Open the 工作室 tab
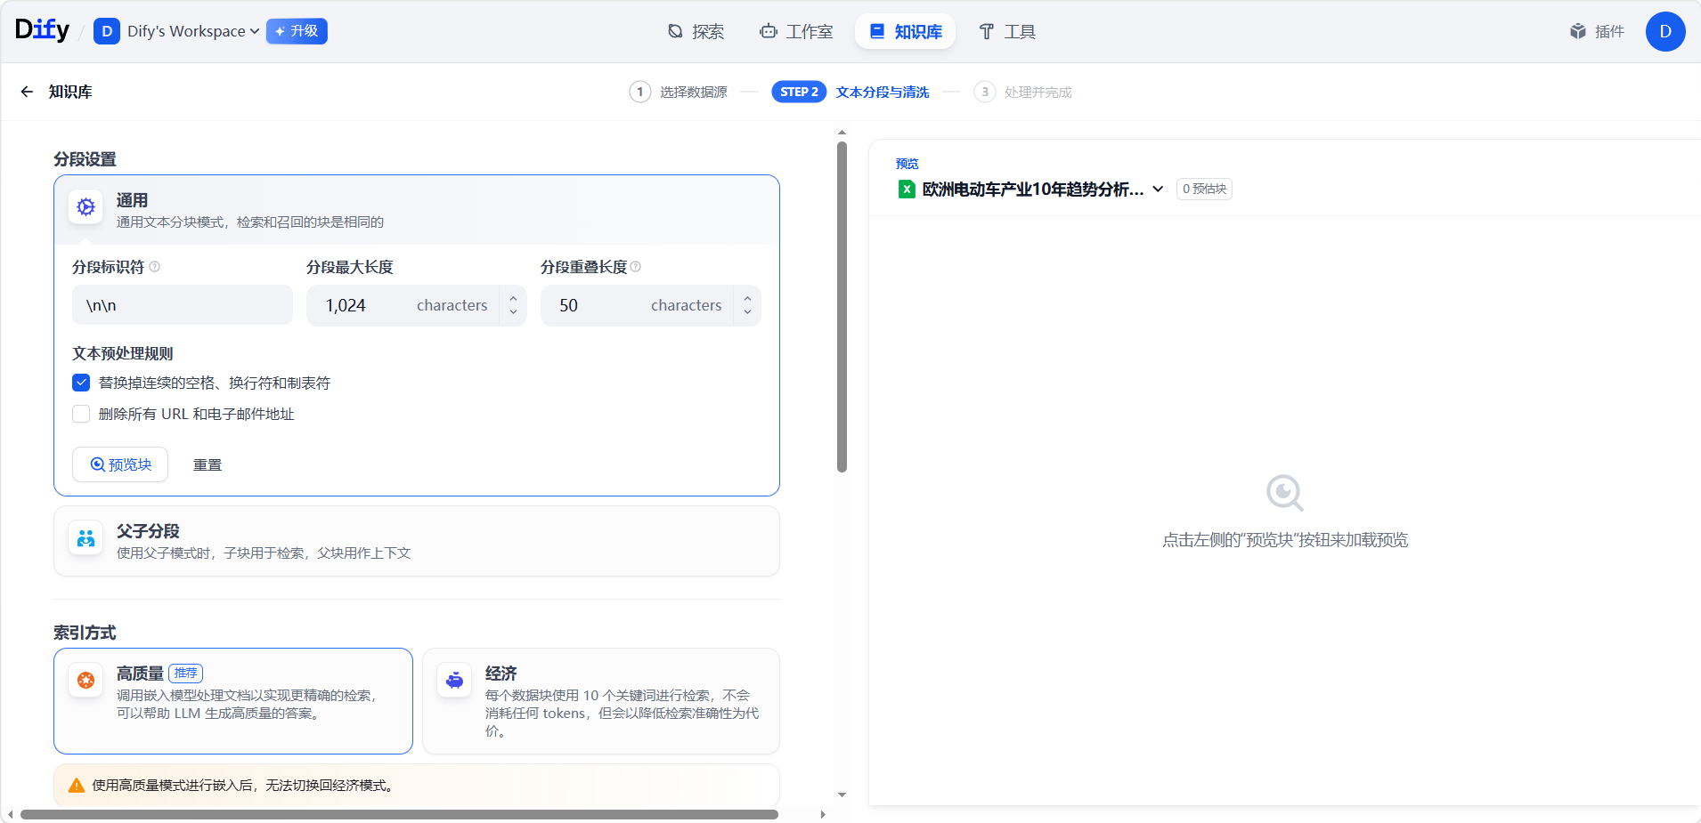1701x823 pixels. pos(796,31)
